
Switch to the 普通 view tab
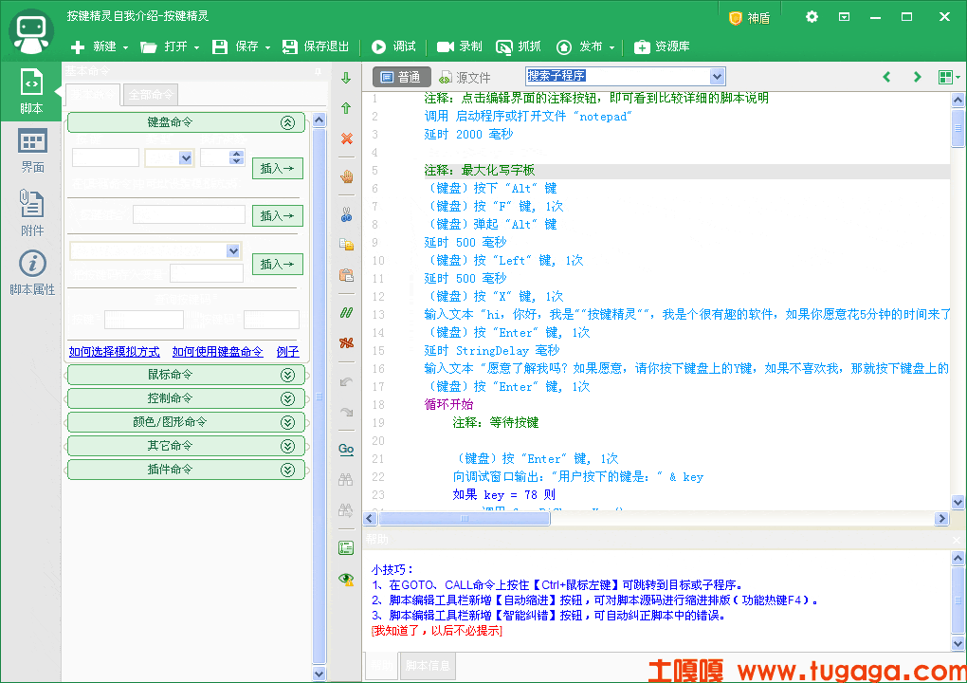click(401, 77)
